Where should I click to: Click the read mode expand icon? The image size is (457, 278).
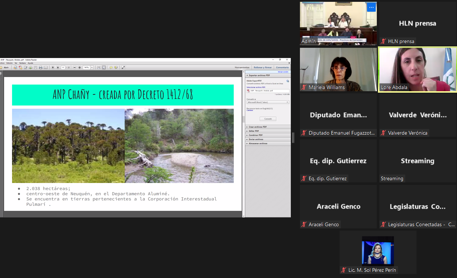tap(123, 67)
